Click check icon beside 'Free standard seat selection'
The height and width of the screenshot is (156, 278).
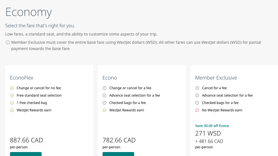click(x=12, y=95)
